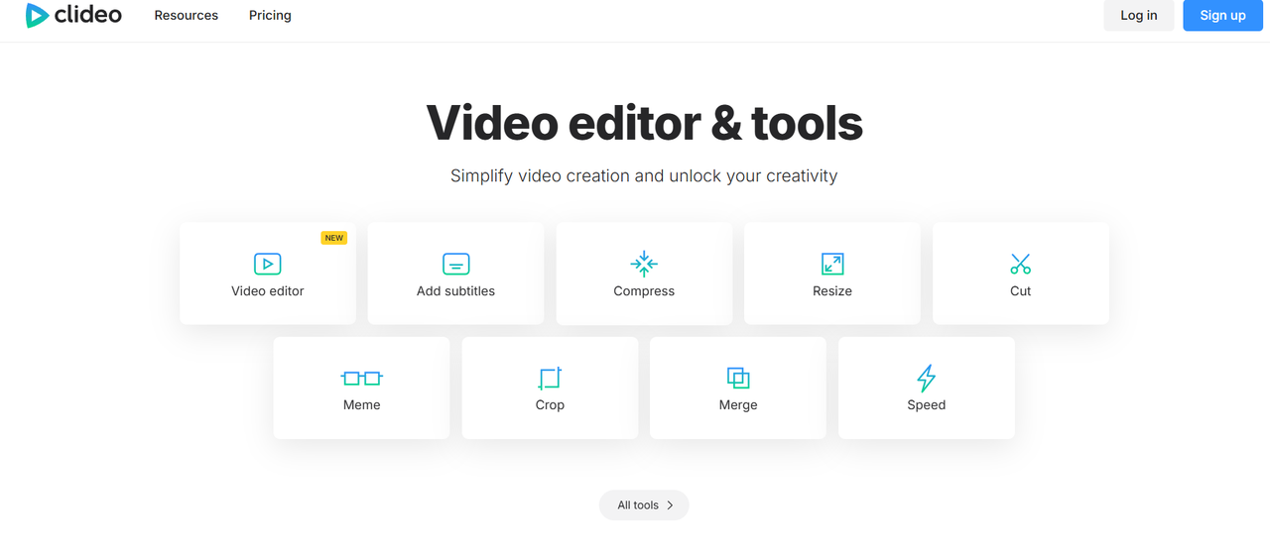Click the Meme label text
The image size is (1270, 555).
pyautogui.click(x=362, y=405)
